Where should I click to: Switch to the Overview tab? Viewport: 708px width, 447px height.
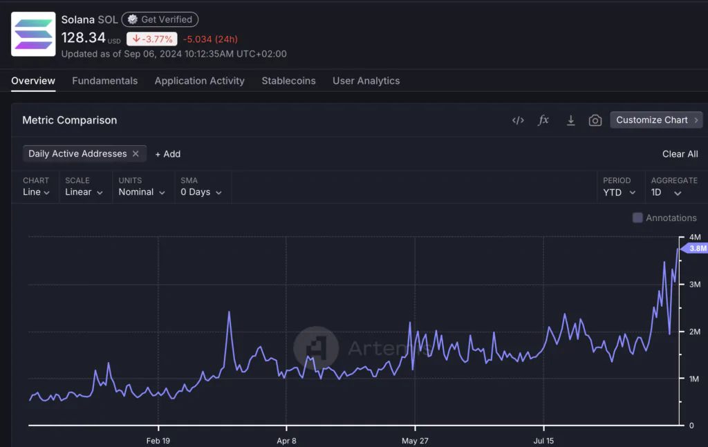tap(33, 81)
